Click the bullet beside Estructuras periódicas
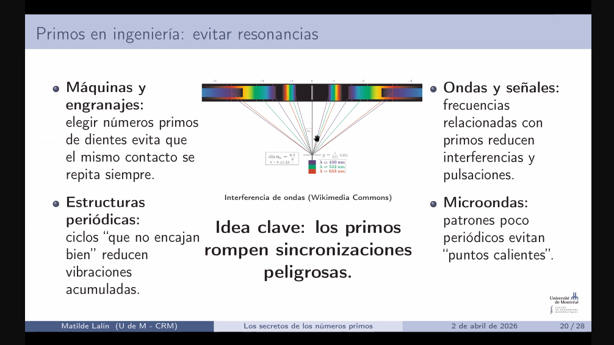Viewport: 614px width, 345px height. pos(57,203)
